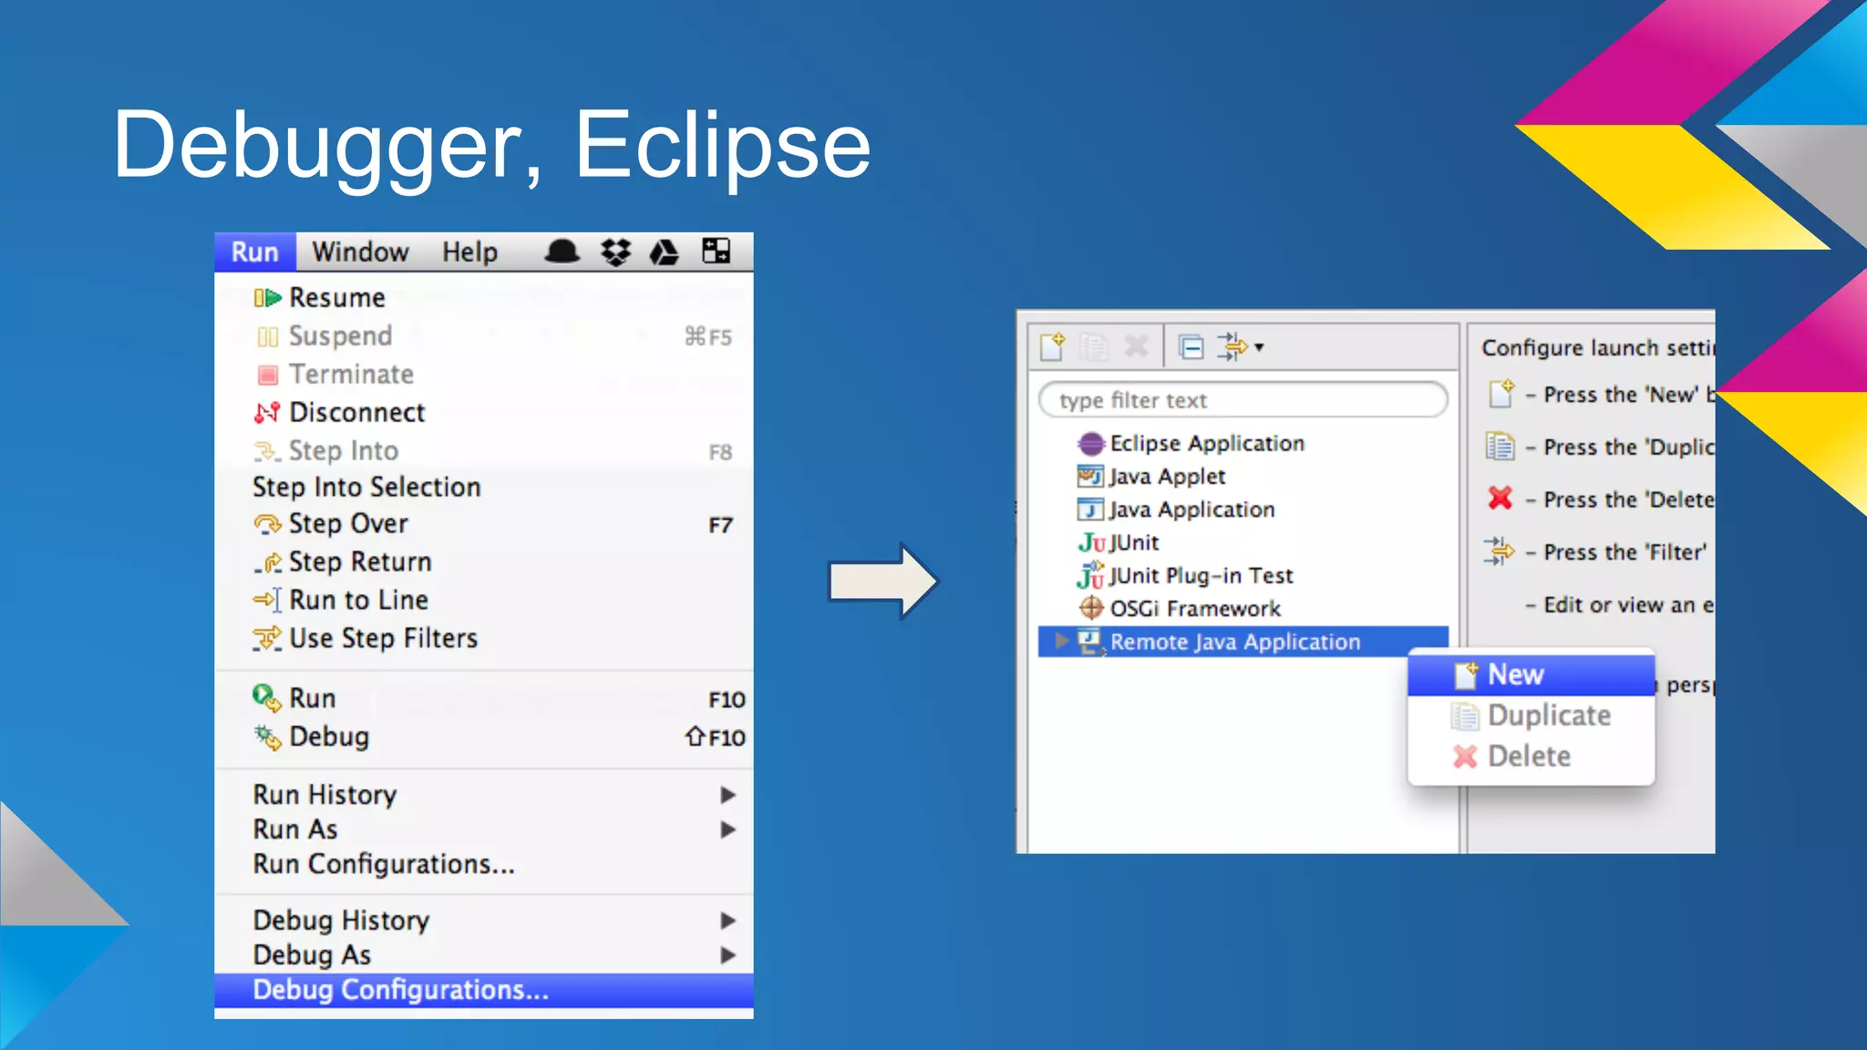Click the Collapse All toolbar icon
1867x1050 pixels.
click(1191, 347)
